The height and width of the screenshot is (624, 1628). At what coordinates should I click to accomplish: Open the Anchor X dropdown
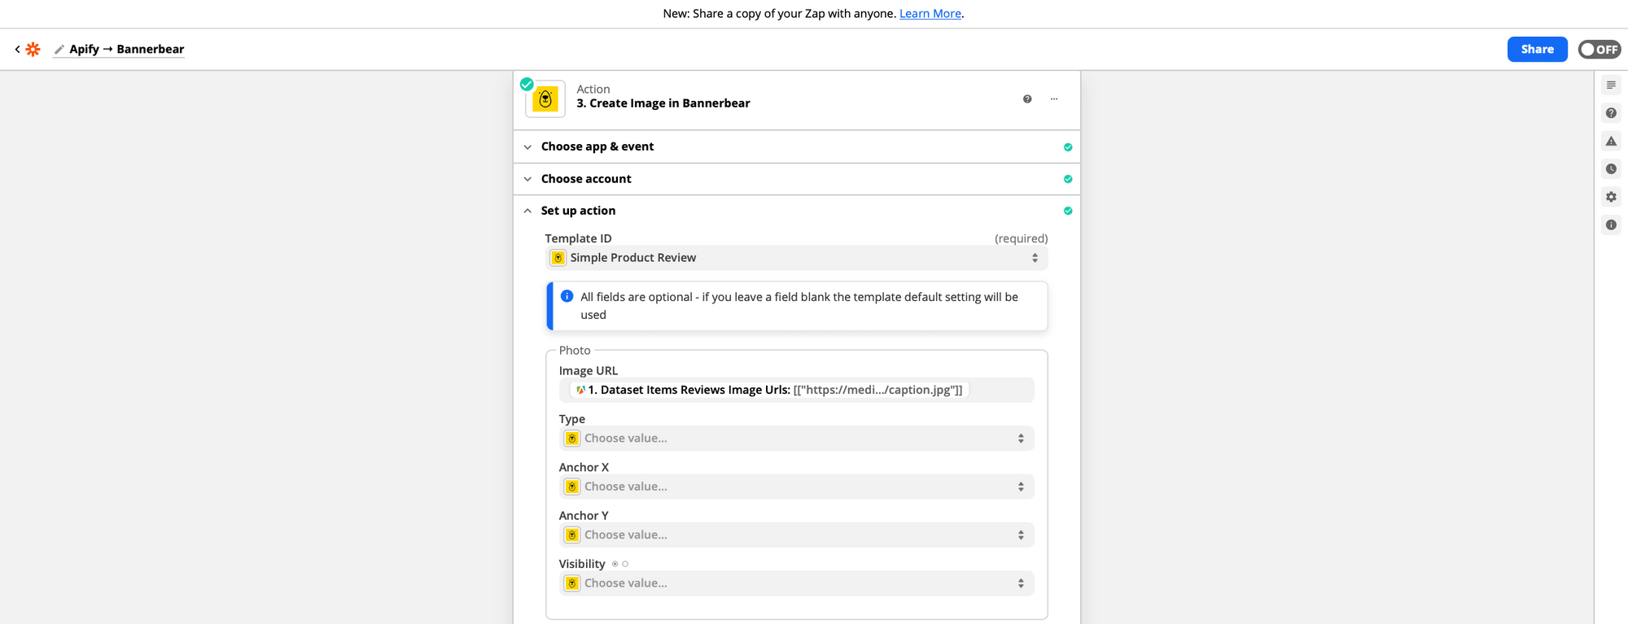coord(795,487)
